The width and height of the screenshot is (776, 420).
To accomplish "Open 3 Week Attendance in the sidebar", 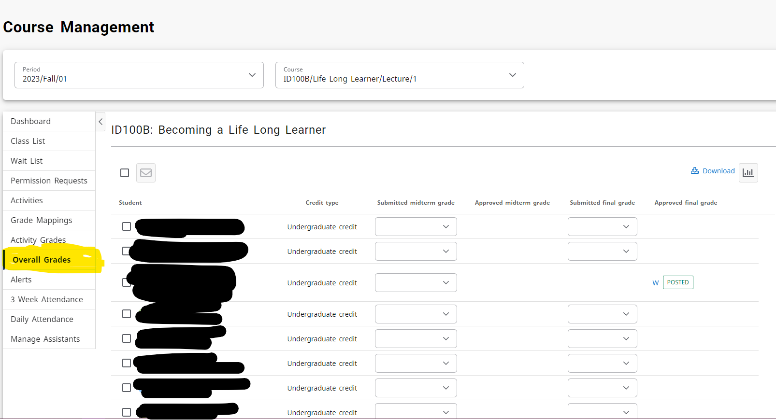I will (x=49, y=299).
